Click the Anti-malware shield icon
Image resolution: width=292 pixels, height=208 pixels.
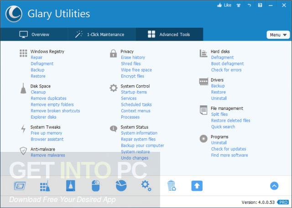click(x=23, y=151)
